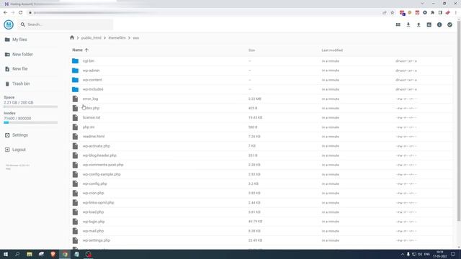Select the wp-content folder
The height and width of the screenshot is (259, 461).
point(261,80)
